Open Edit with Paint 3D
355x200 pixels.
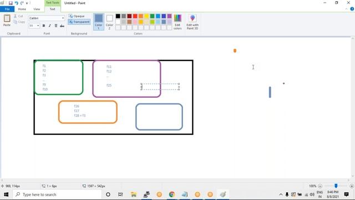[192, 22]
